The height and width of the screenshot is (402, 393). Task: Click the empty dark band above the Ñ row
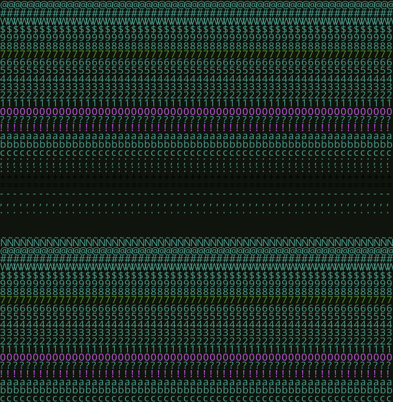tap(196, 227)
